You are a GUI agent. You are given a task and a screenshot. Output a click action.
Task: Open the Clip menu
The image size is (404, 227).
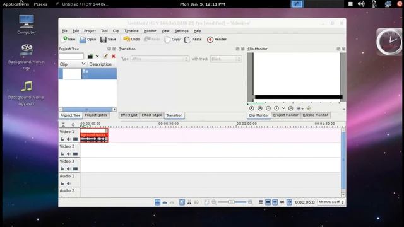116,31
